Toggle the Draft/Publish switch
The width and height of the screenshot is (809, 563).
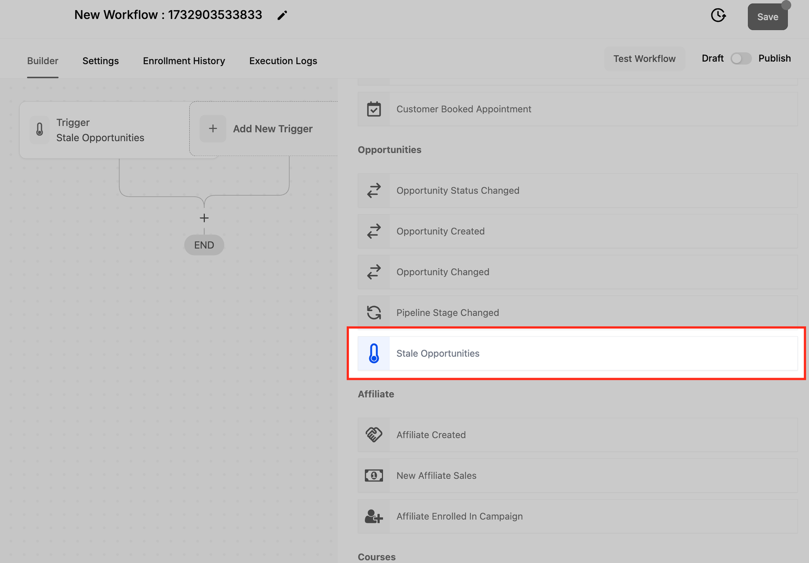741,59
